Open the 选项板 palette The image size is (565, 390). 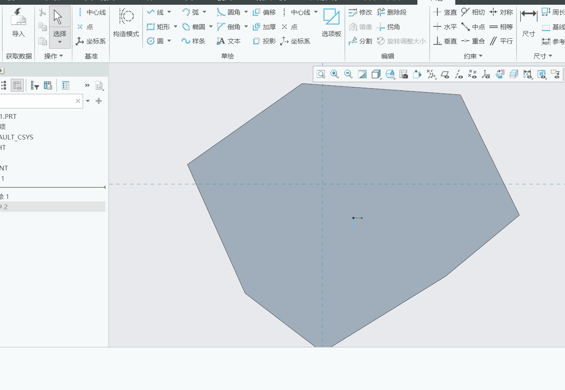point(331,23)
